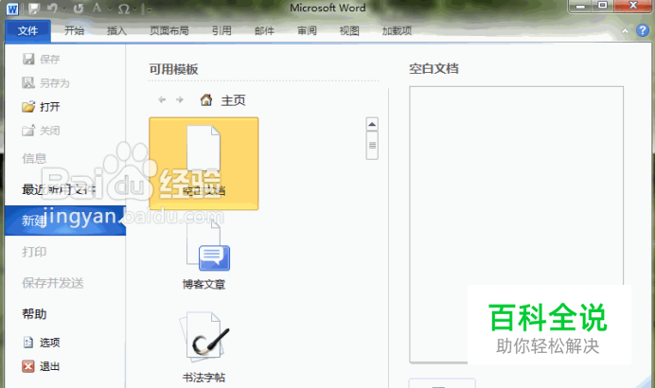Click the 主页 breadcrumb label
655x388 pixels.
click(233, 100)
